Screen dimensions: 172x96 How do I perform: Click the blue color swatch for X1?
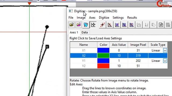tap(103, 50)
